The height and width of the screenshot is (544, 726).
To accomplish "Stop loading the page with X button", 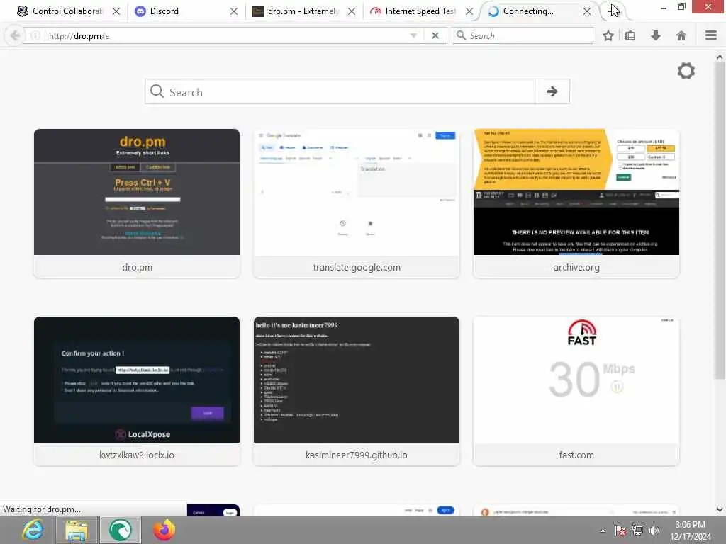I will 435,35.
